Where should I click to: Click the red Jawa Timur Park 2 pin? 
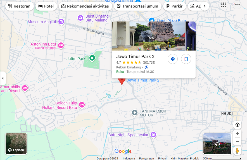coord(122,82)
